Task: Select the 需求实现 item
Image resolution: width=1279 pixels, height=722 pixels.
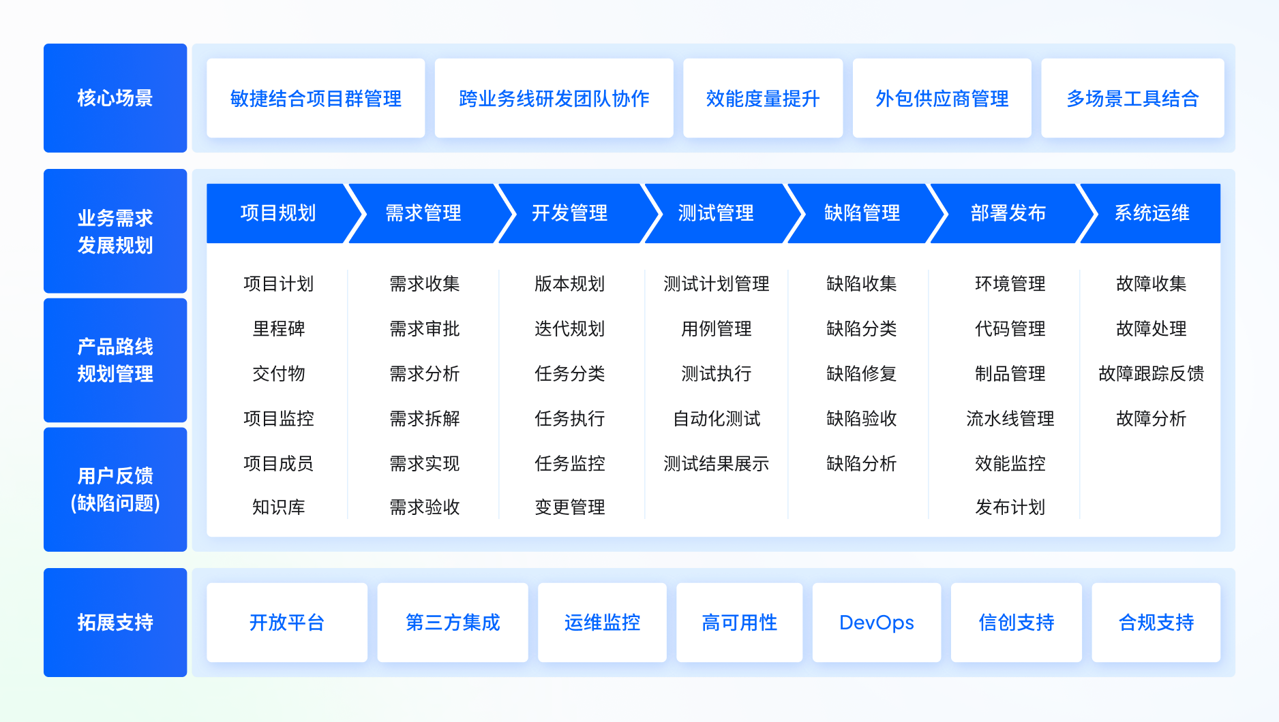Action: pos(424,463)
